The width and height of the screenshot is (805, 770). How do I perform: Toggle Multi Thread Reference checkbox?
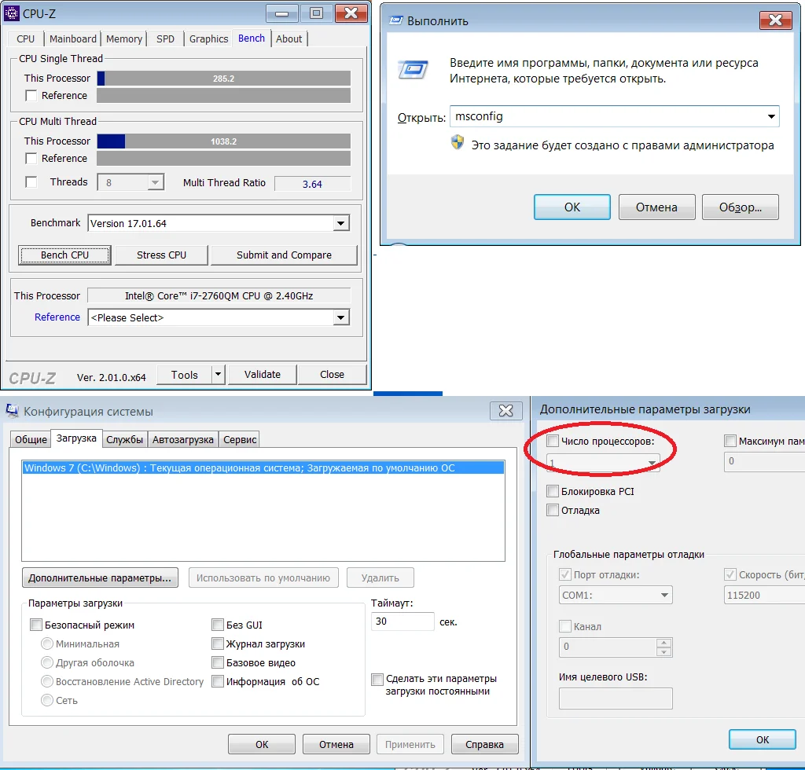[x=31, y=158]
